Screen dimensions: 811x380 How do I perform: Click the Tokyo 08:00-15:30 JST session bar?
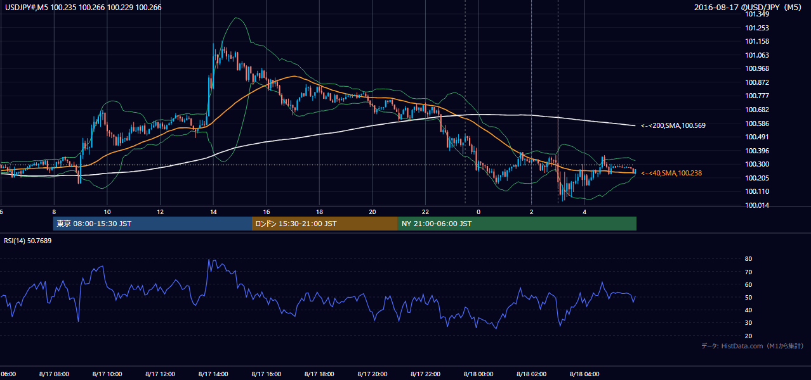pos(152,224)
